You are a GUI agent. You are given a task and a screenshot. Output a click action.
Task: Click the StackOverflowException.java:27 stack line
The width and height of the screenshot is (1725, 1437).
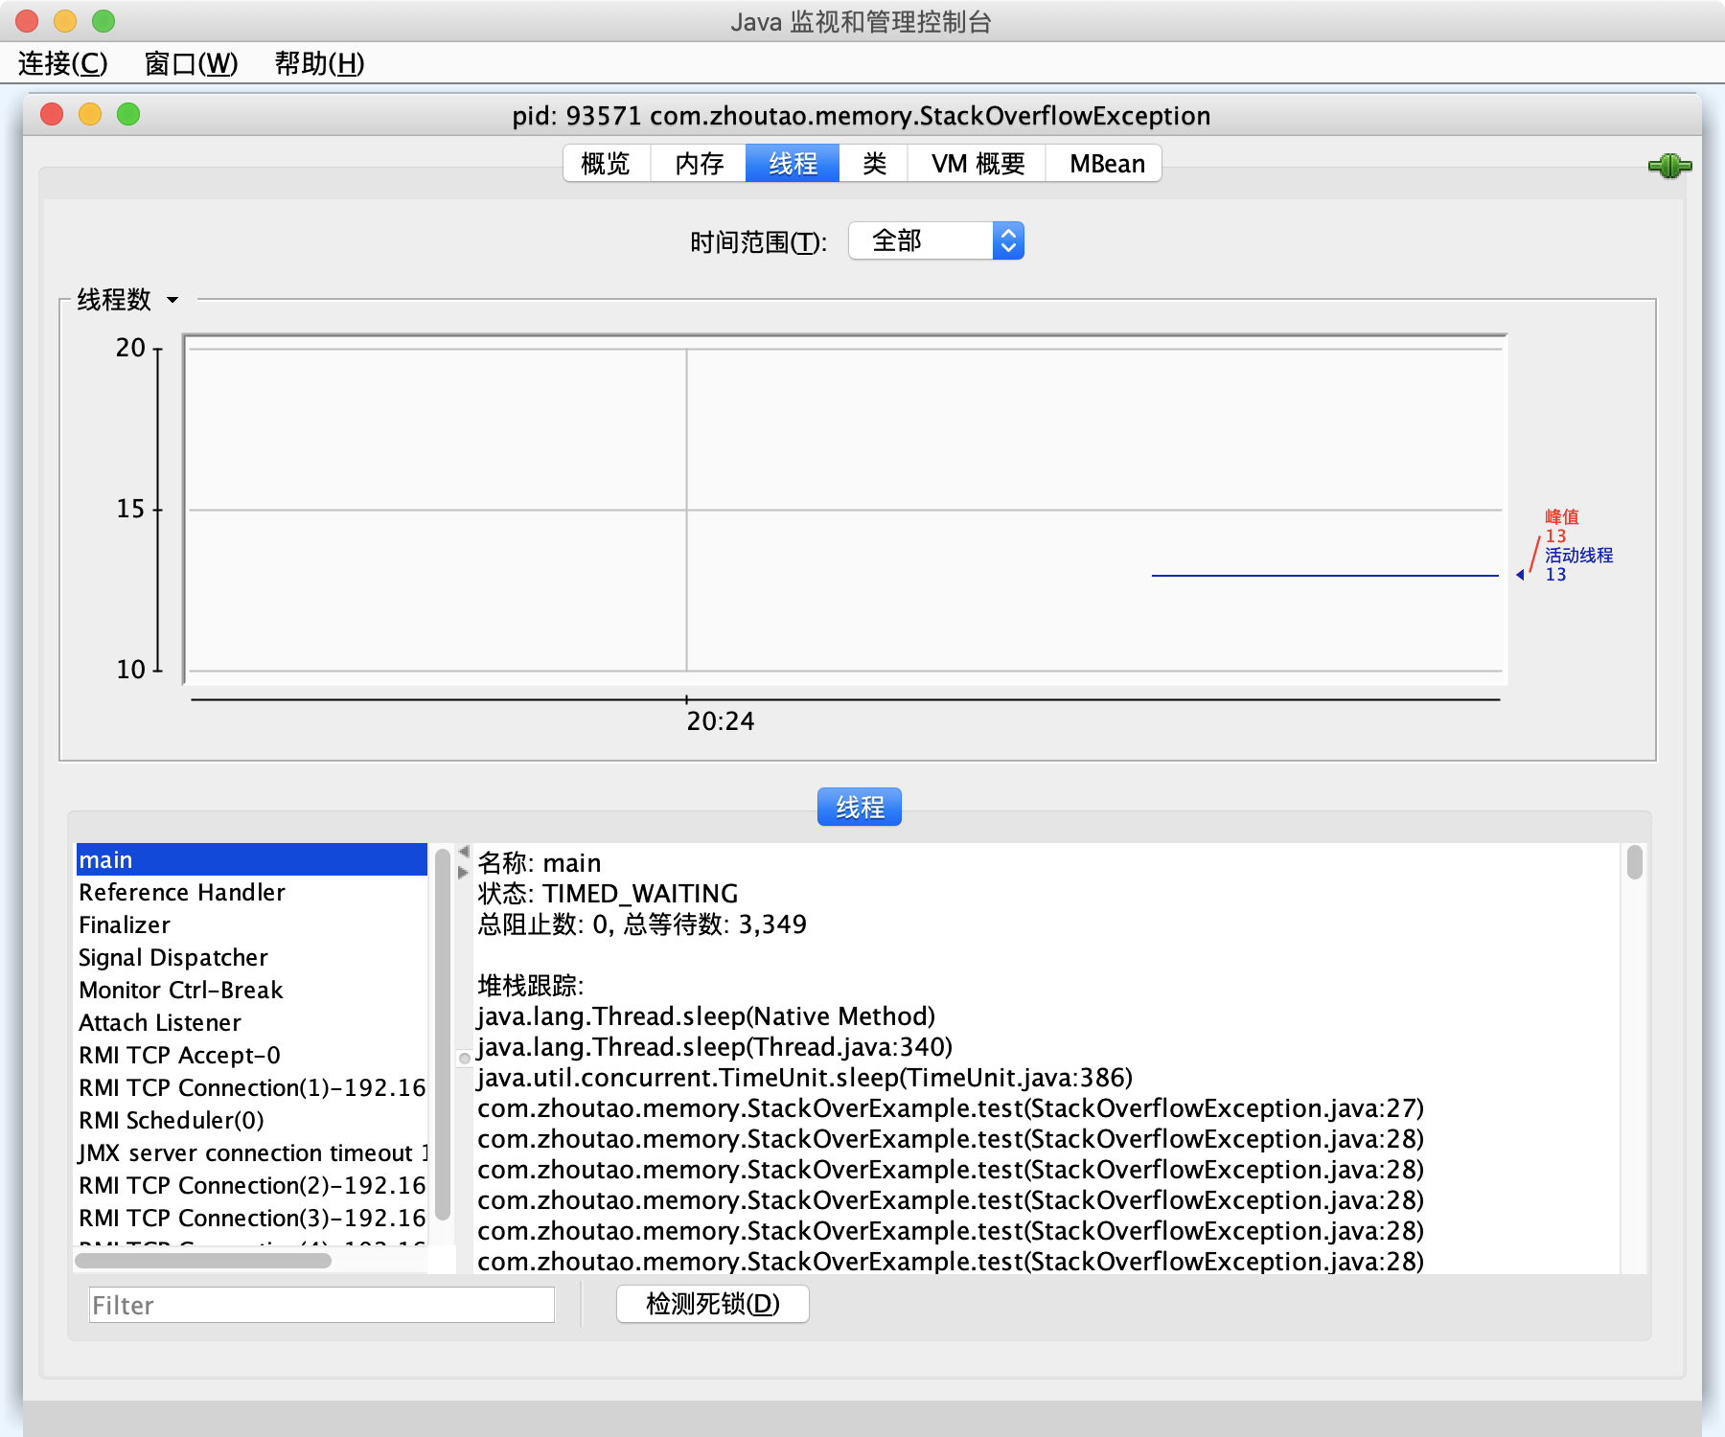coord(951,1107)
